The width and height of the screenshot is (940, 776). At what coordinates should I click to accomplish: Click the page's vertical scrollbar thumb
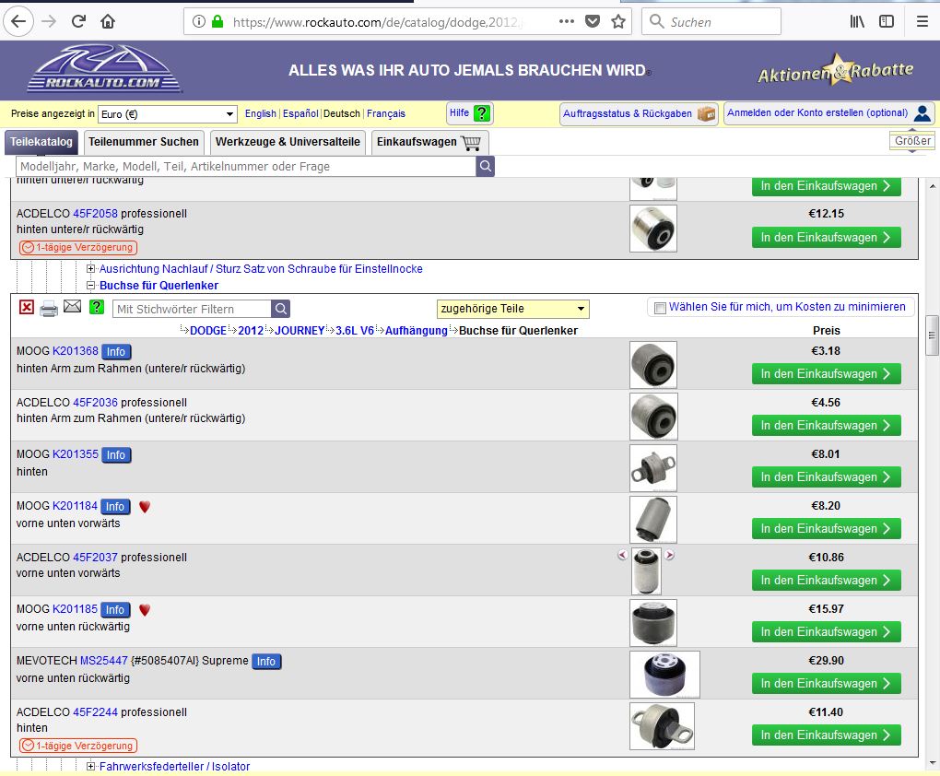933,334
